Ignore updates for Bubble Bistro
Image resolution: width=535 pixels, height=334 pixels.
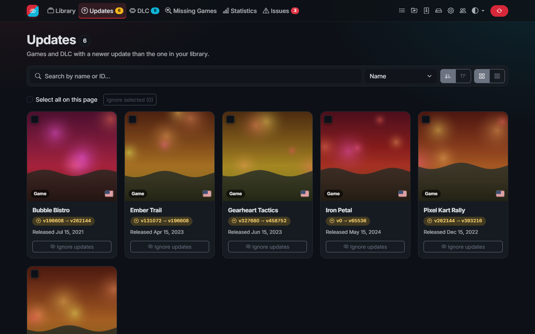pos(72,247)
